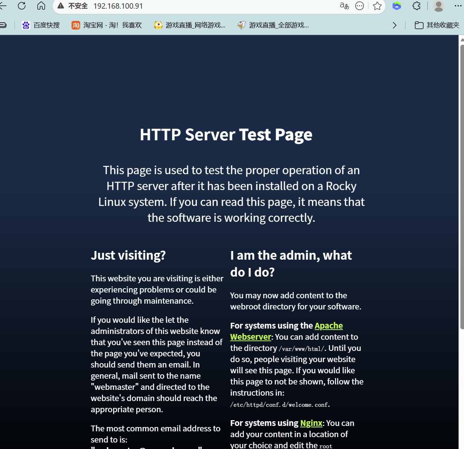
Task: Follow the Apache Webserver link
Action: click(x=286, y=331)
